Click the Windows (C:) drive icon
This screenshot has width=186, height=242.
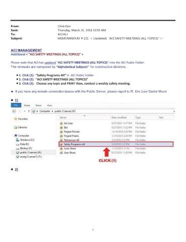click(x=18, y=140)
